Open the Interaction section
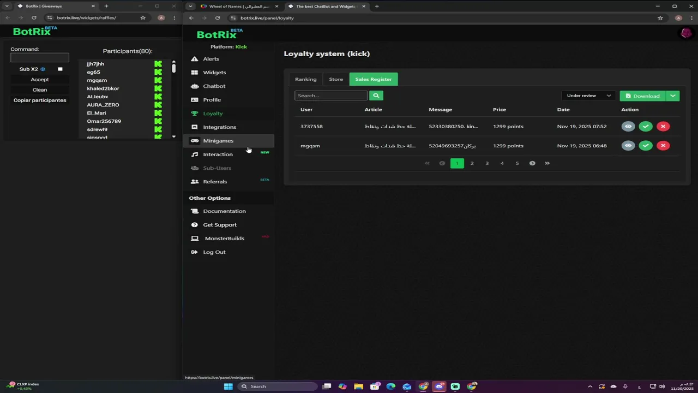698x393 pixels. (x=218, y=154)
